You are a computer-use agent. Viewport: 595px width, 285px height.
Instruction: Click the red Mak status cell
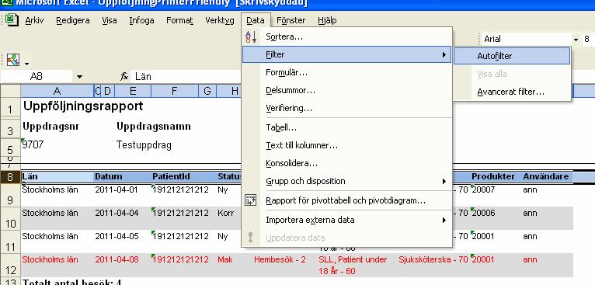pos(225,259)
